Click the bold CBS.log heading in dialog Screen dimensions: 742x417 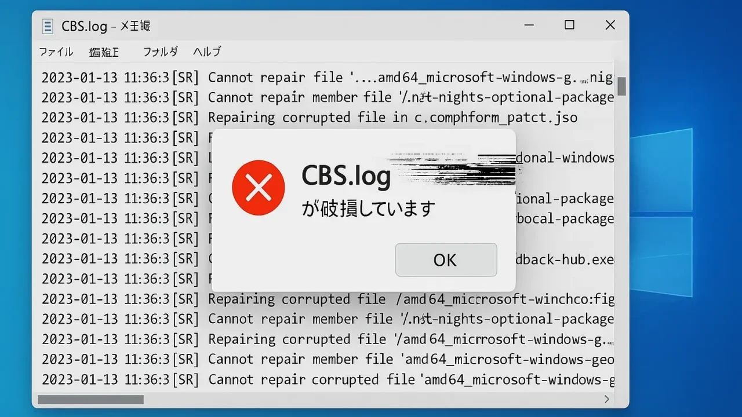coord(346,176)
